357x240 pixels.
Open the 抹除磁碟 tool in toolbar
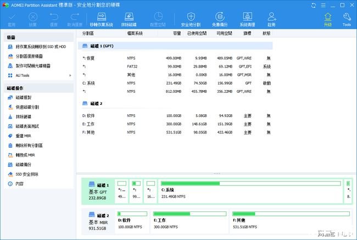(x=129, y=19)
